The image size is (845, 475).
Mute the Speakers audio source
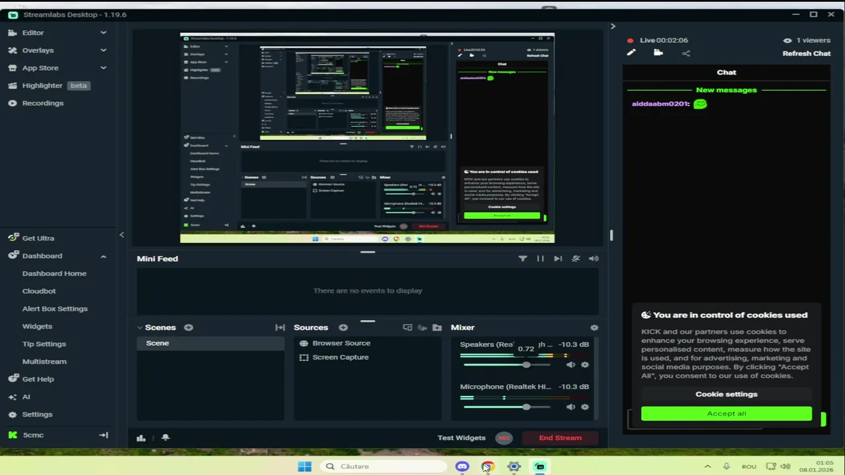[570, 364]
